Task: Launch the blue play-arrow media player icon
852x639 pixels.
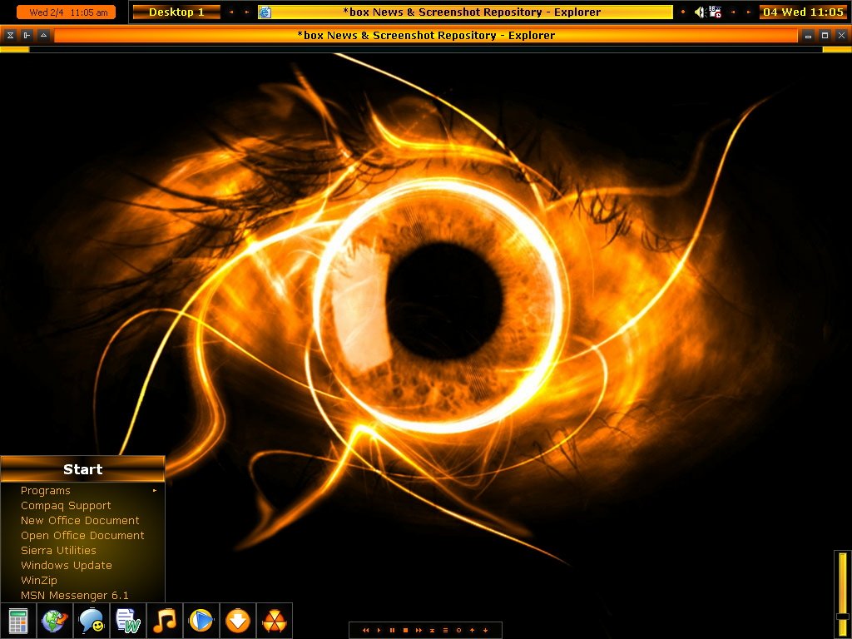Action: click(x=201, y=621)
